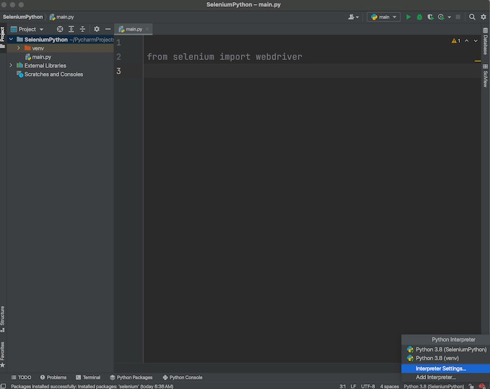Viewport: 490px width, 389px height.
Task: Click Select Opened File target icon
Action: point(60,29)
